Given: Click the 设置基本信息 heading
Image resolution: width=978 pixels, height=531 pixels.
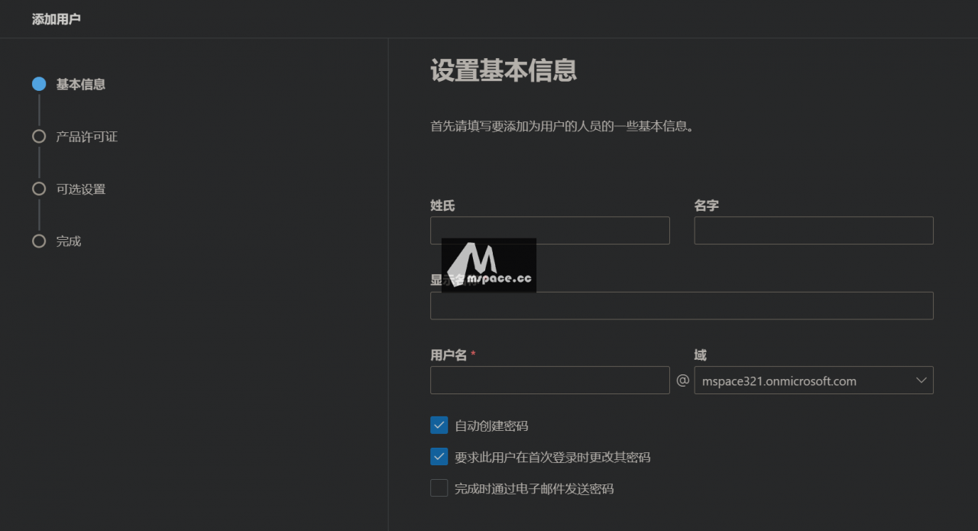Looking at the screenshot, I should tap(504, 70).
